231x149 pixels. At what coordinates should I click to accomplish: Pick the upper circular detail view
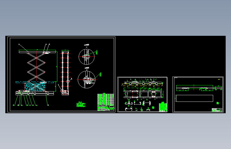click(x=87, y=57)
